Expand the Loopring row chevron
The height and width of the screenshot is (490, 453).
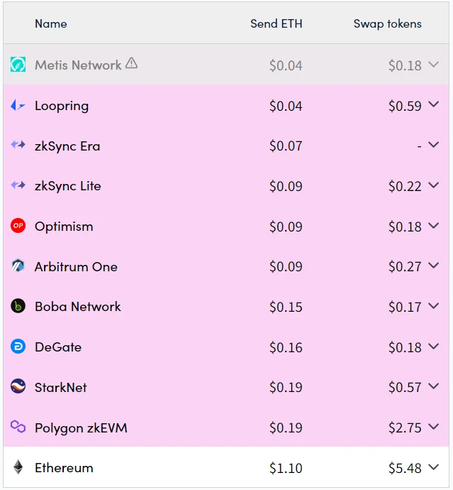click(x=434, y=104)
